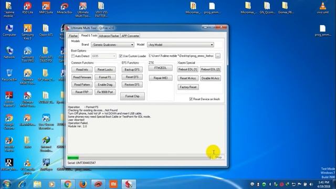The width and height of the screenshot is (336, 189).
Task: Launch the Miracle Box desktop shortcut
Action: coord(65,8)
